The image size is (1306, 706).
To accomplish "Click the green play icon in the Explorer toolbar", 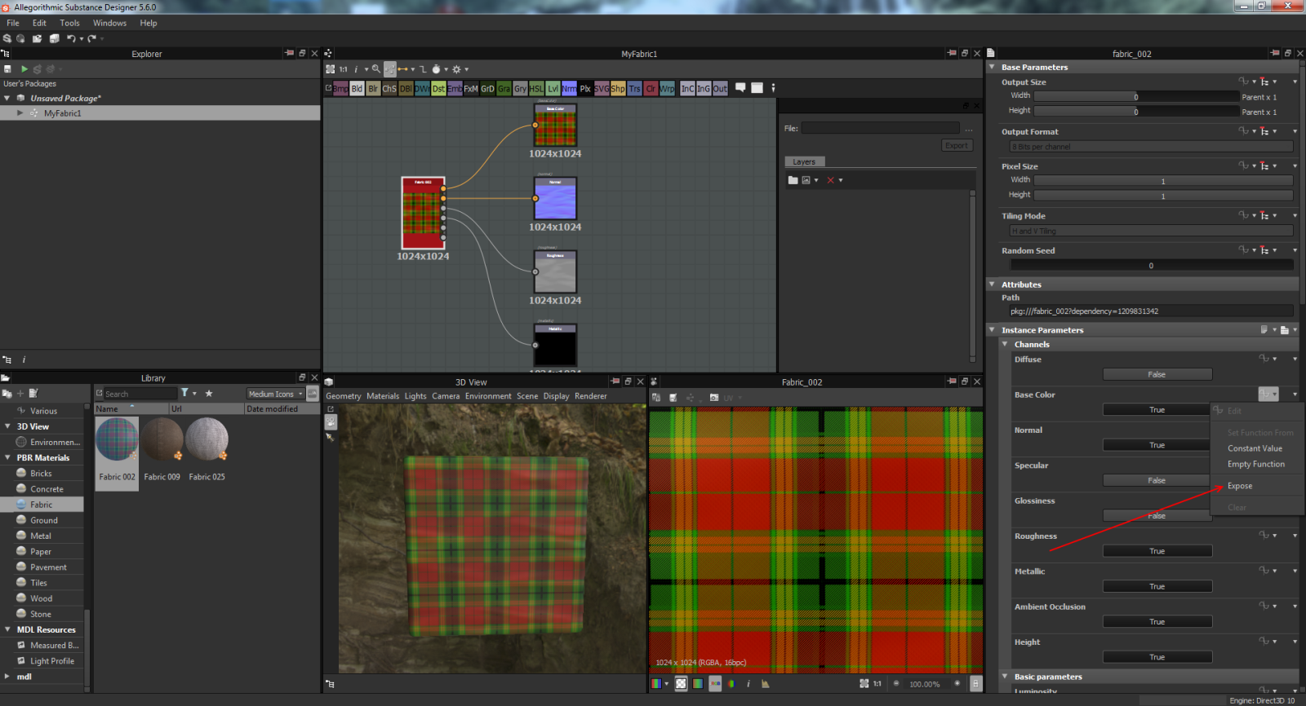I will tap(24, 69).
